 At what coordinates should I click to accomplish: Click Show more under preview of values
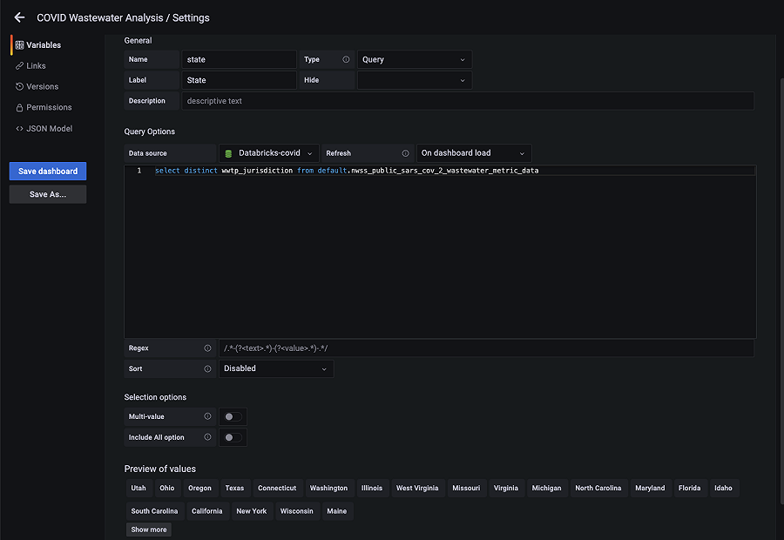148,529
